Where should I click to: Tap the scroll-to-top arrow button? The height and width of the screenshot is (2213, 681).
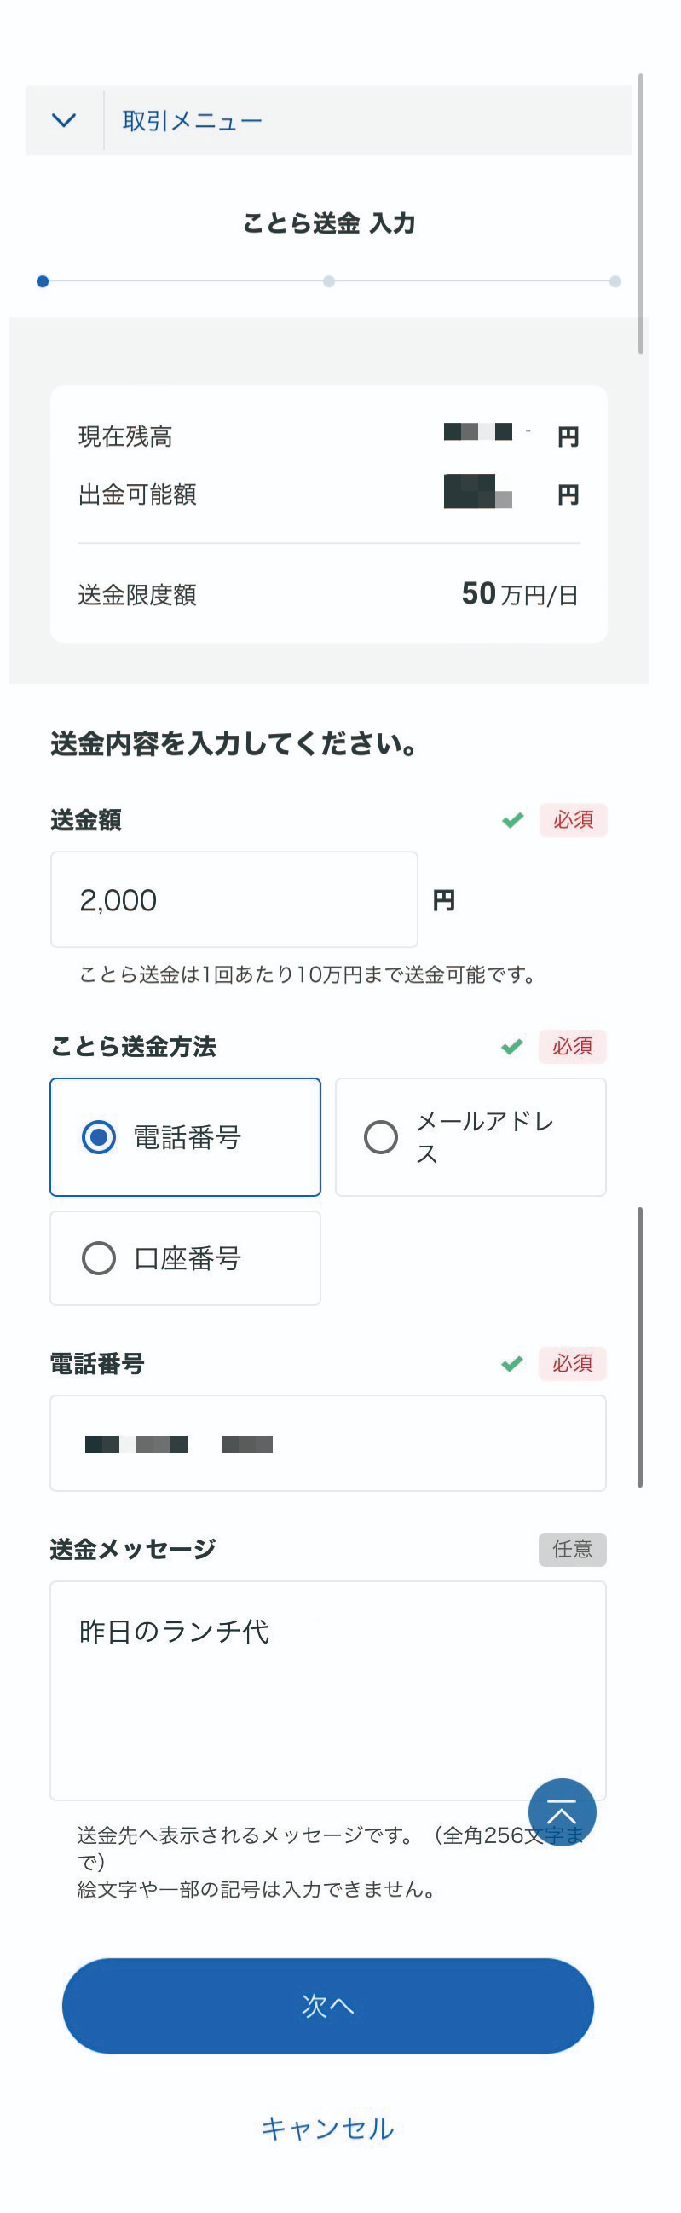pyautogui.click(x=562, y=1811)
